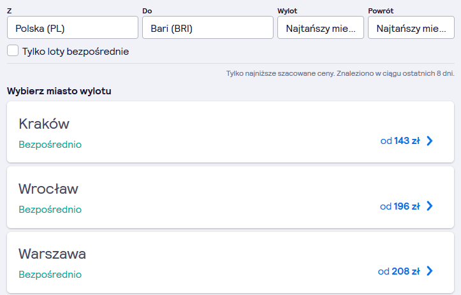Click the chevron arrow on Warszawa row
The width and height of the screenshot is (461, 295).
tap(430, 271)
